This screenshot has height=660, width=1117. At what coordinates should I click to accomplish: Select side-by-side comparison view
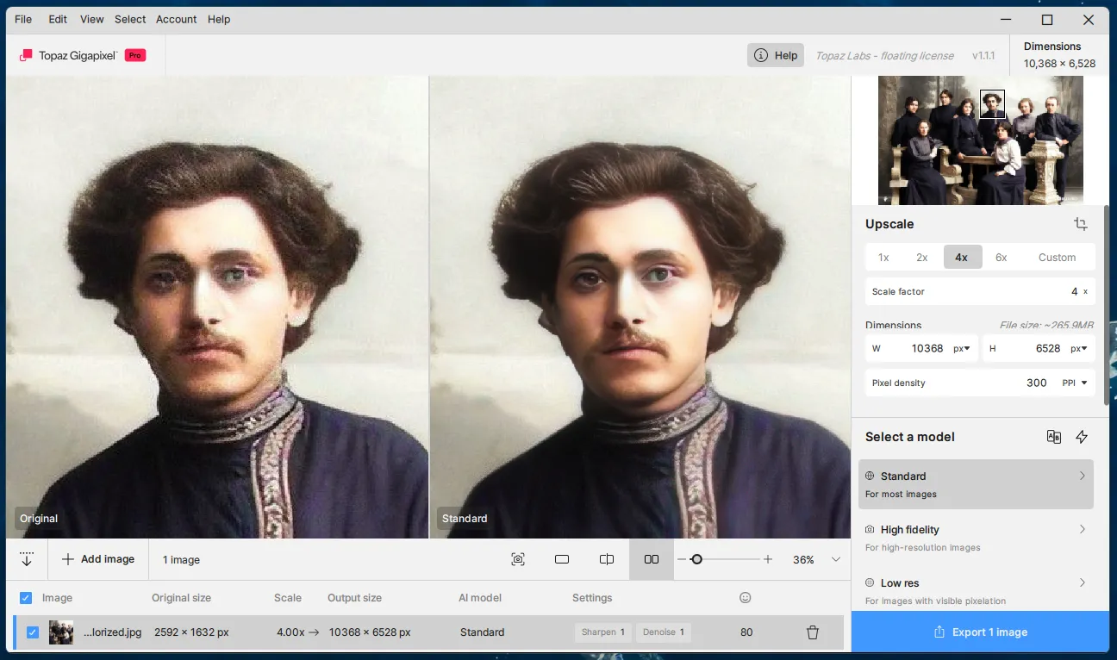click(x=652, y=559)
